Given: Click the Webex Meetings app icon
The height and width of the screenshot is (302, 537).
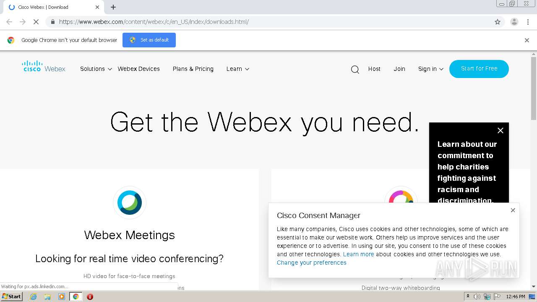Looking at the screenshot, I should coord(130,203).
